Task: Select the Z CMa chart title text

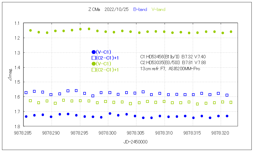Action: (x=94, y=10)
